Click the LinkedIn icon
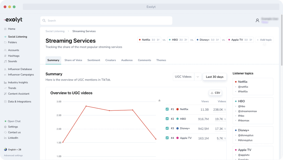Viewport: 283px width, 160px height. coord(5,138)
